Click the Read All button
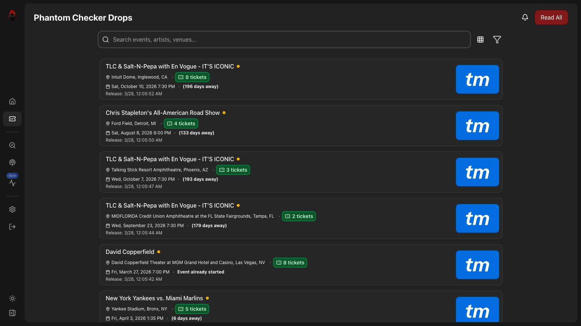The width and height of the screenshot is (581, 326). (x=551, y=17)
